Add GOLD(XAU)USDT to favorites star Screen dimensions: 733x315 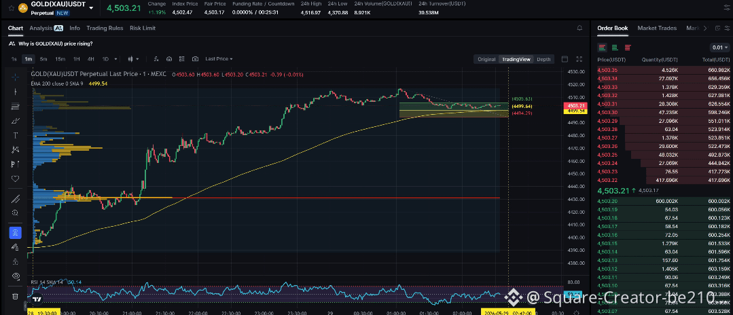coord(12,8)
